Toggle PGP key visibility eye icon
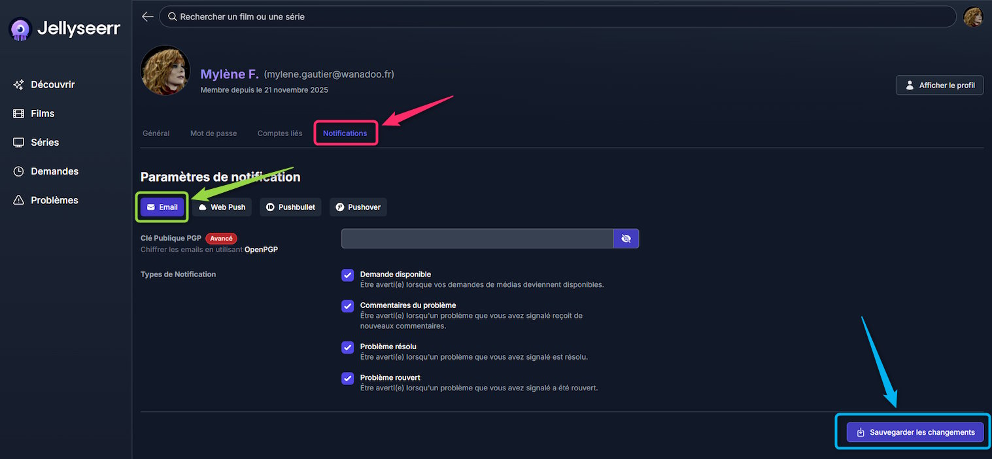This screenshot has width=992, height=459. 626,239
